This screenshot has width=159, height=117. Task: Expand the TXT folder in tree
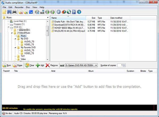click(x=15, y=56)
